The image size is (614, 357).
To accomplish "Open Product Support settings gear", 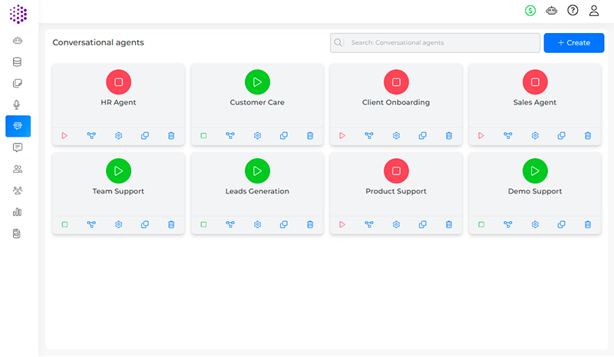I will (x=396, y=225).
